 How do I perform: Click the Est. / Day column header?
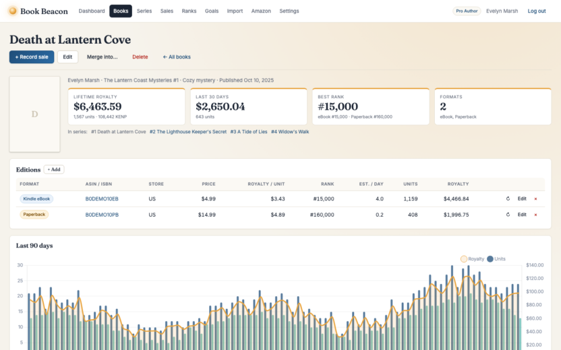[371, 184]
